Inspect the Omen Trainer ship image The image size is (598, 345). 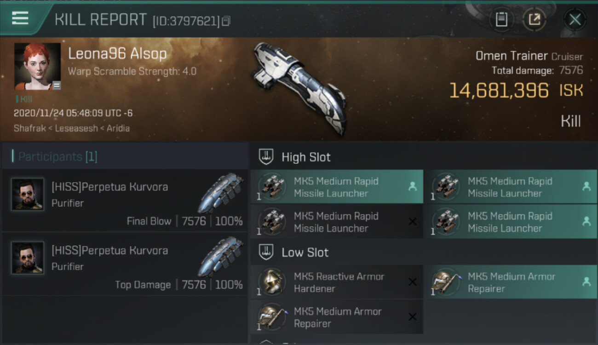tap(299, 87)
